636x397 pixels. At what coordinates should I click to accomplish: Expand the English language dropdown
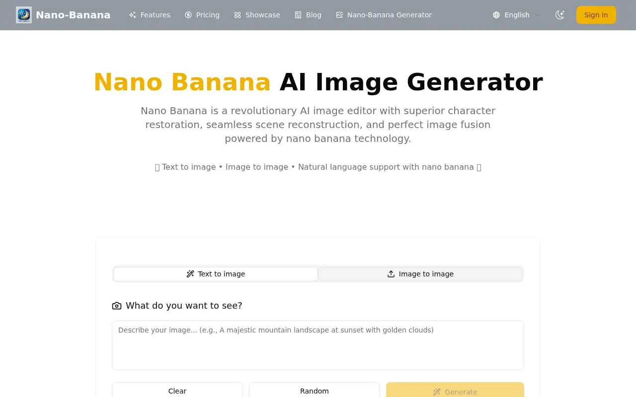click(x=517, y=15)
